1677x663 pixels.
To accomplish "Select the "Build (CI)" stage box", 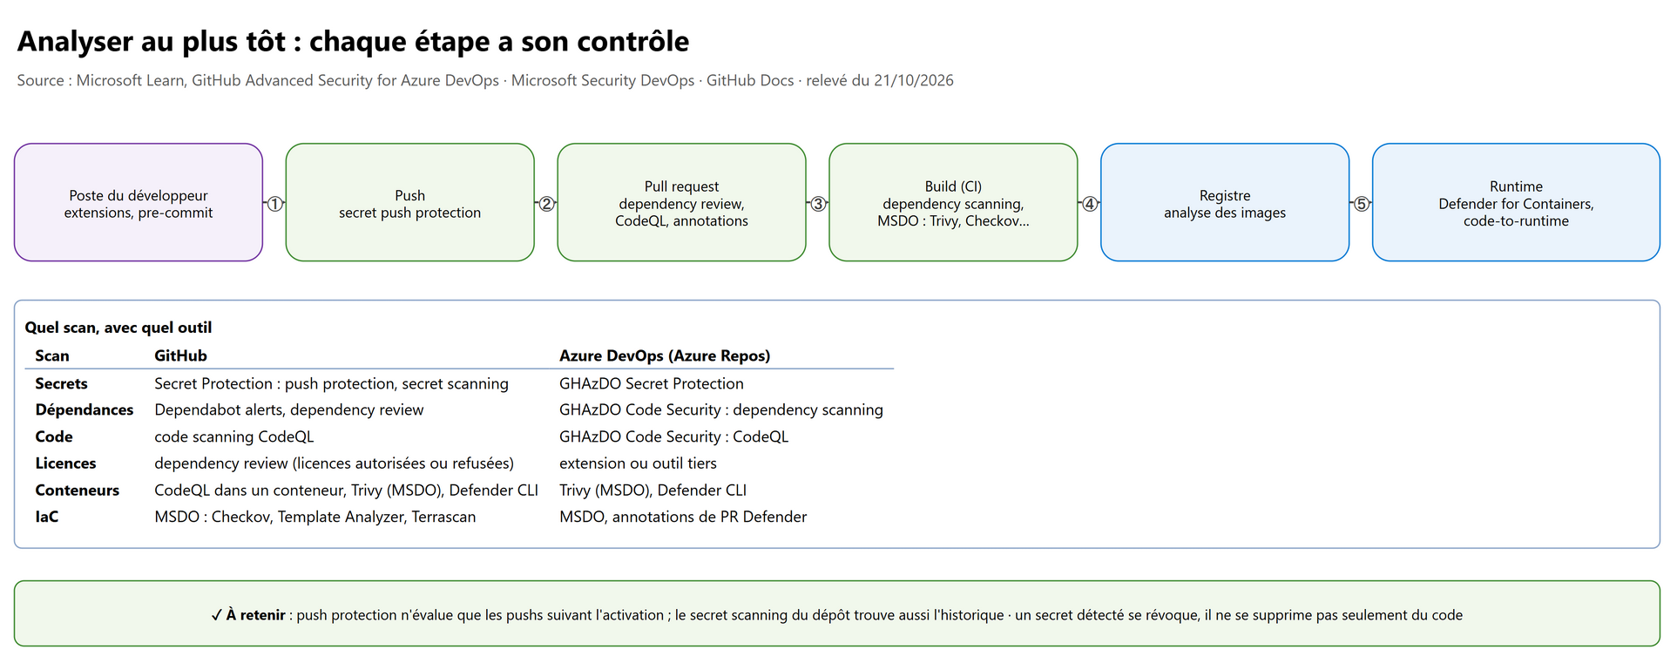I will pos(954,202).
